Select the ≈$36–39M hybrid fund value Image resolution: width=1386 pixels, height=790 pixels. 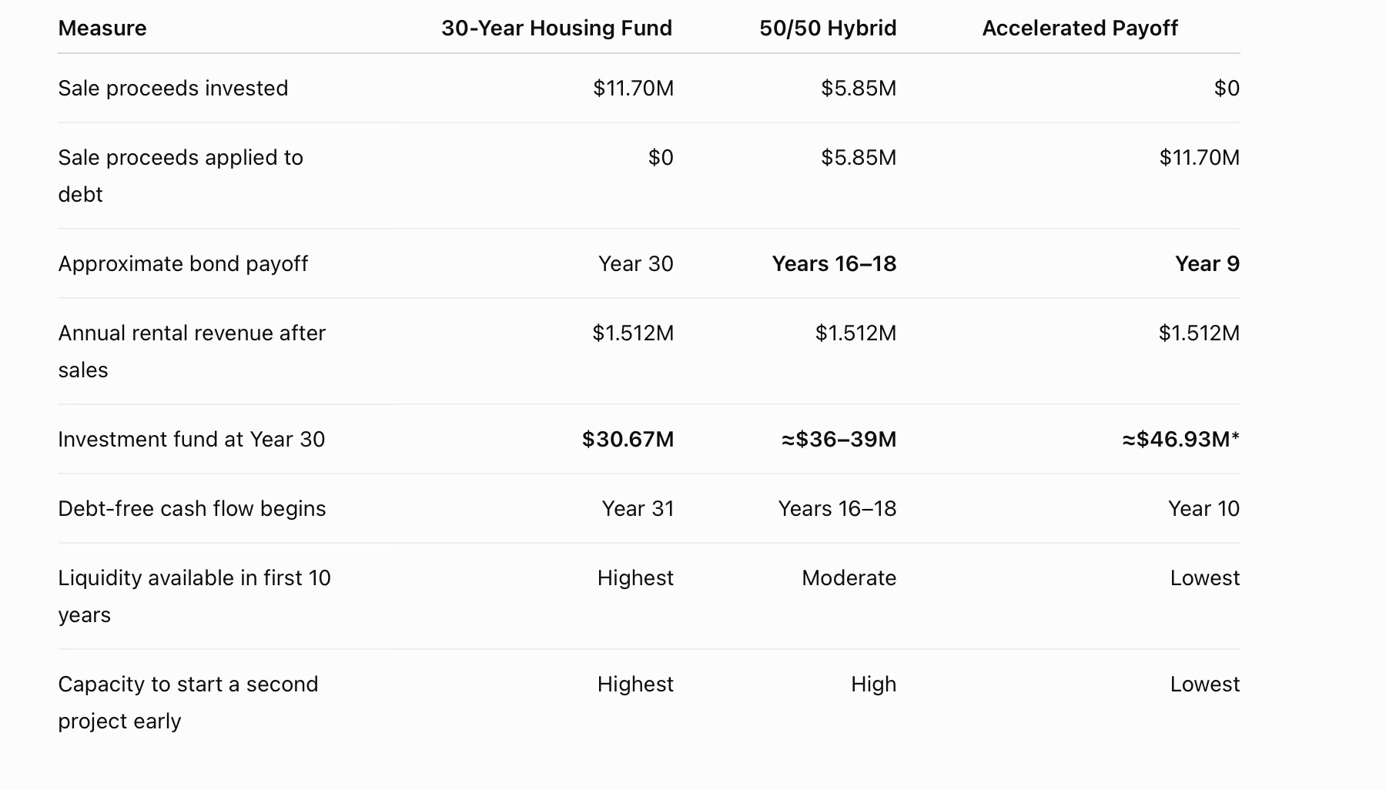click(839, 440)
